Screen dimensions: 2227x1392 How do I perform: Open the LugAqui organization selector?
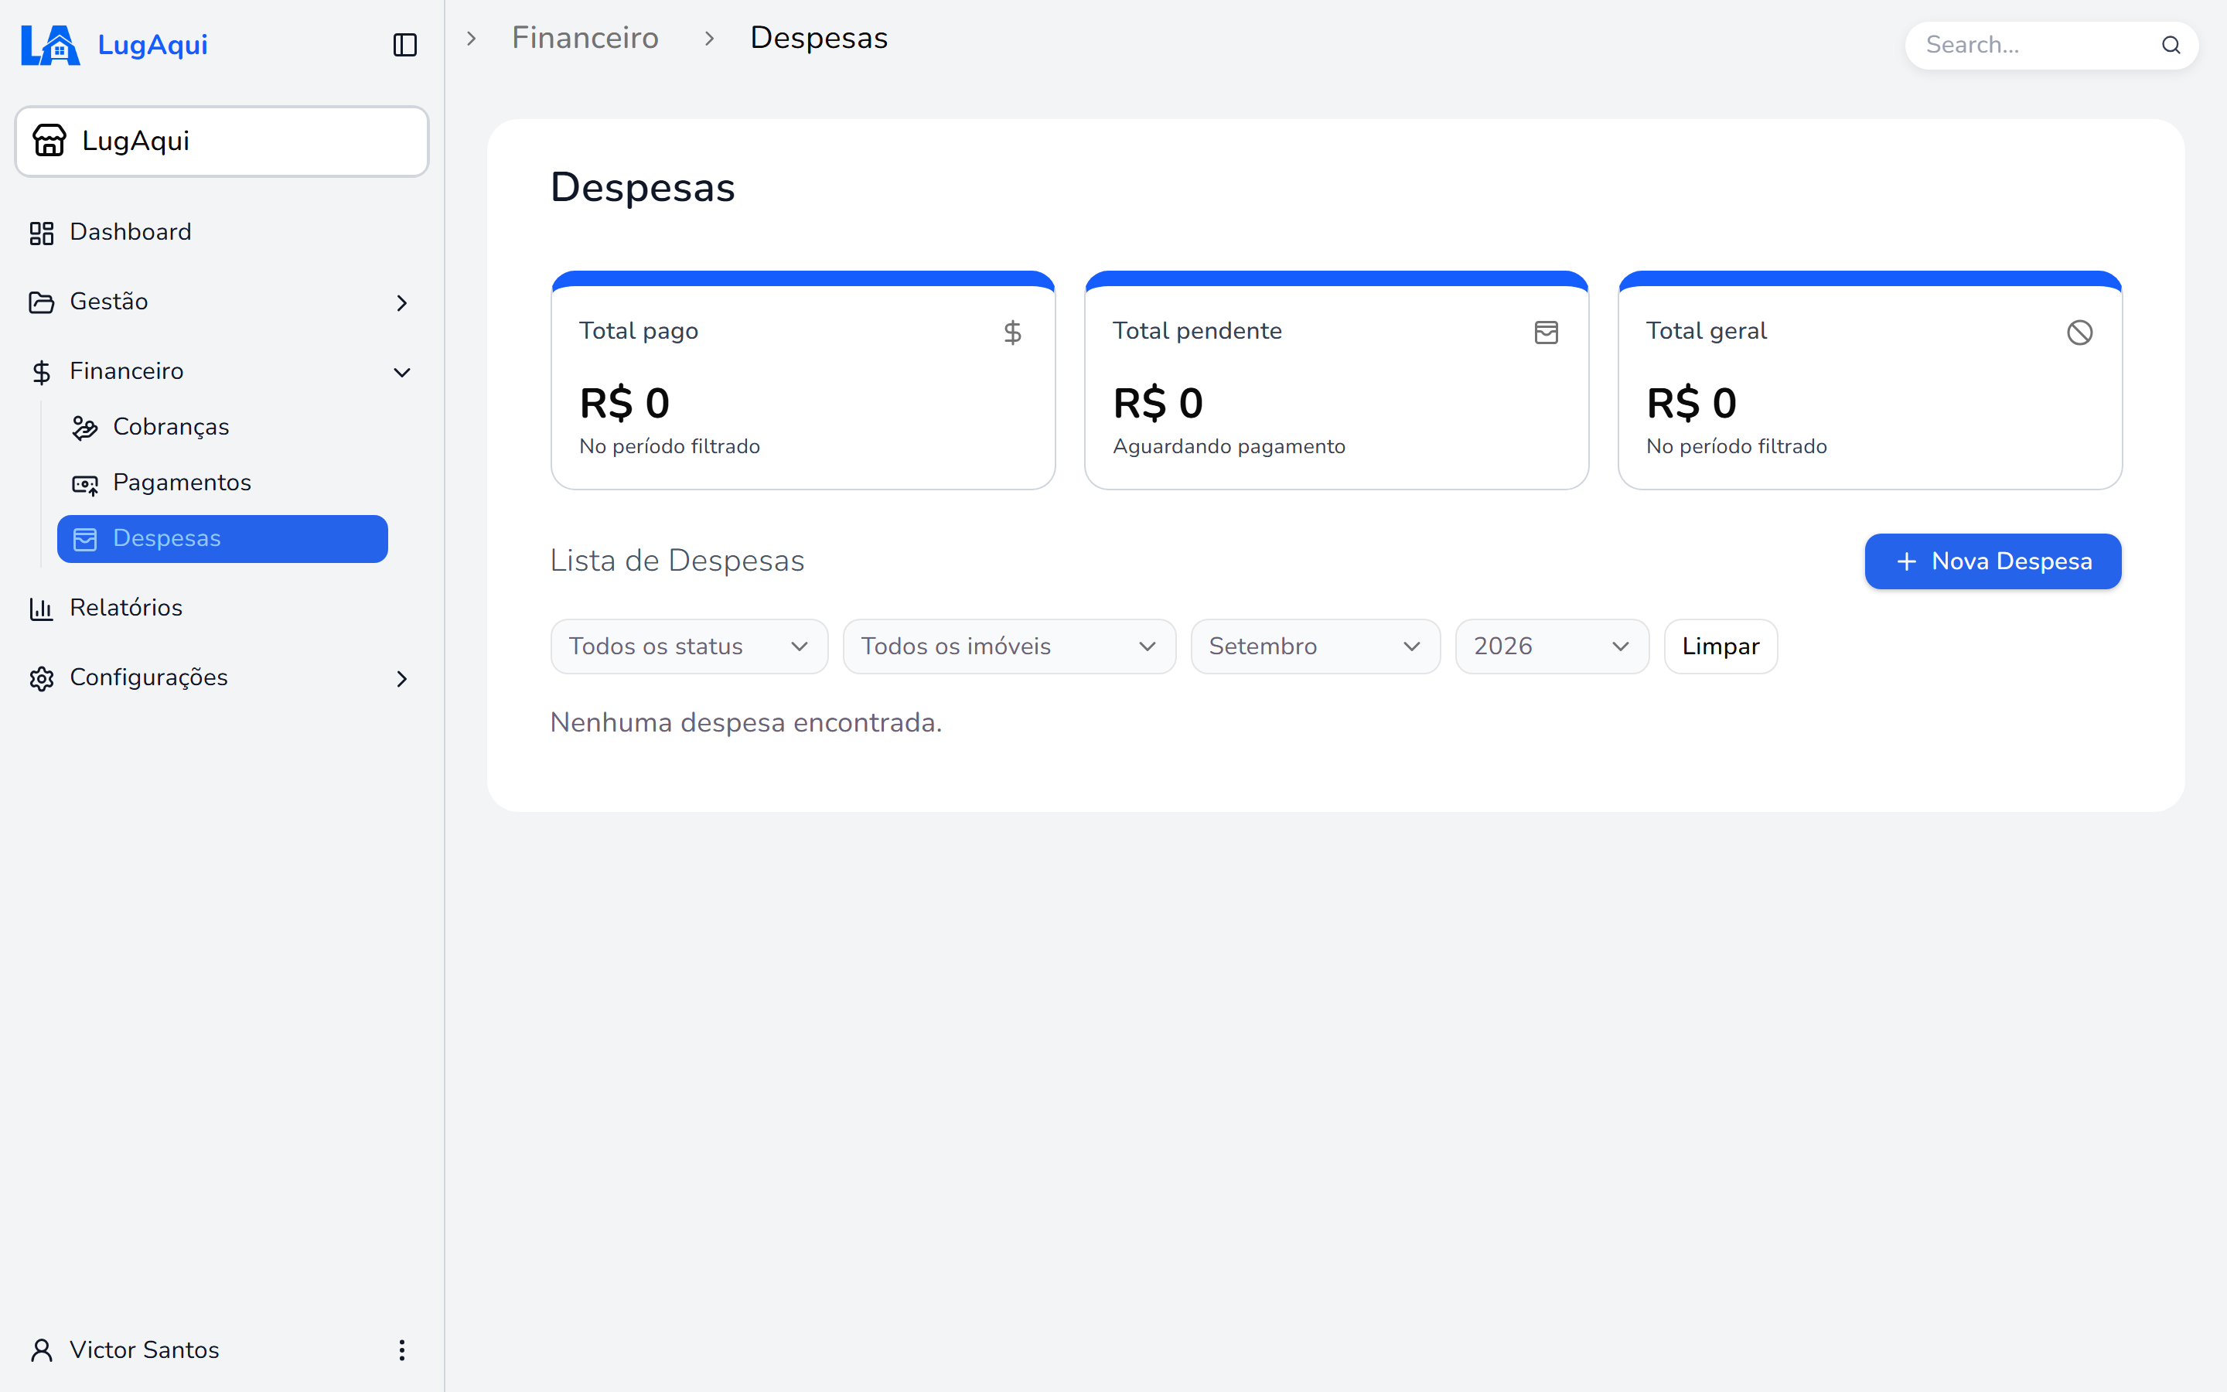point(222,141)
